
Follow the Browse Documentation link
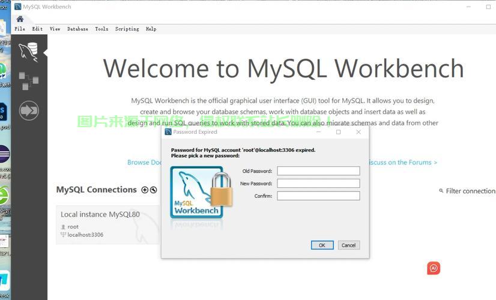pyautogui.click(x=144, y=162)
